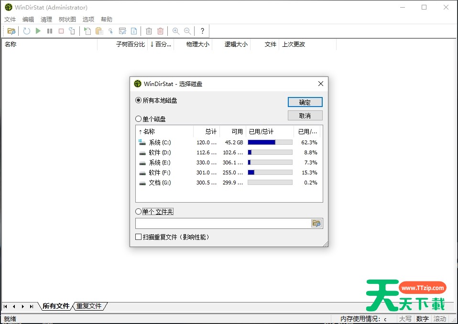The width and height of the screenshot is (458, 324).
Task: Sort main list by 子树百分比 column
Action: coord(122,44)
